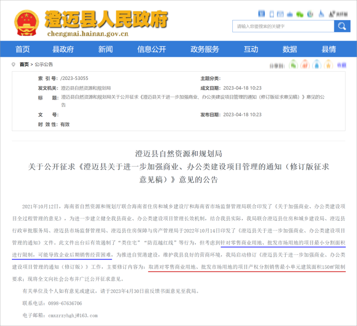
Task: Click the 主题分类 label
Action: (210, 78)
